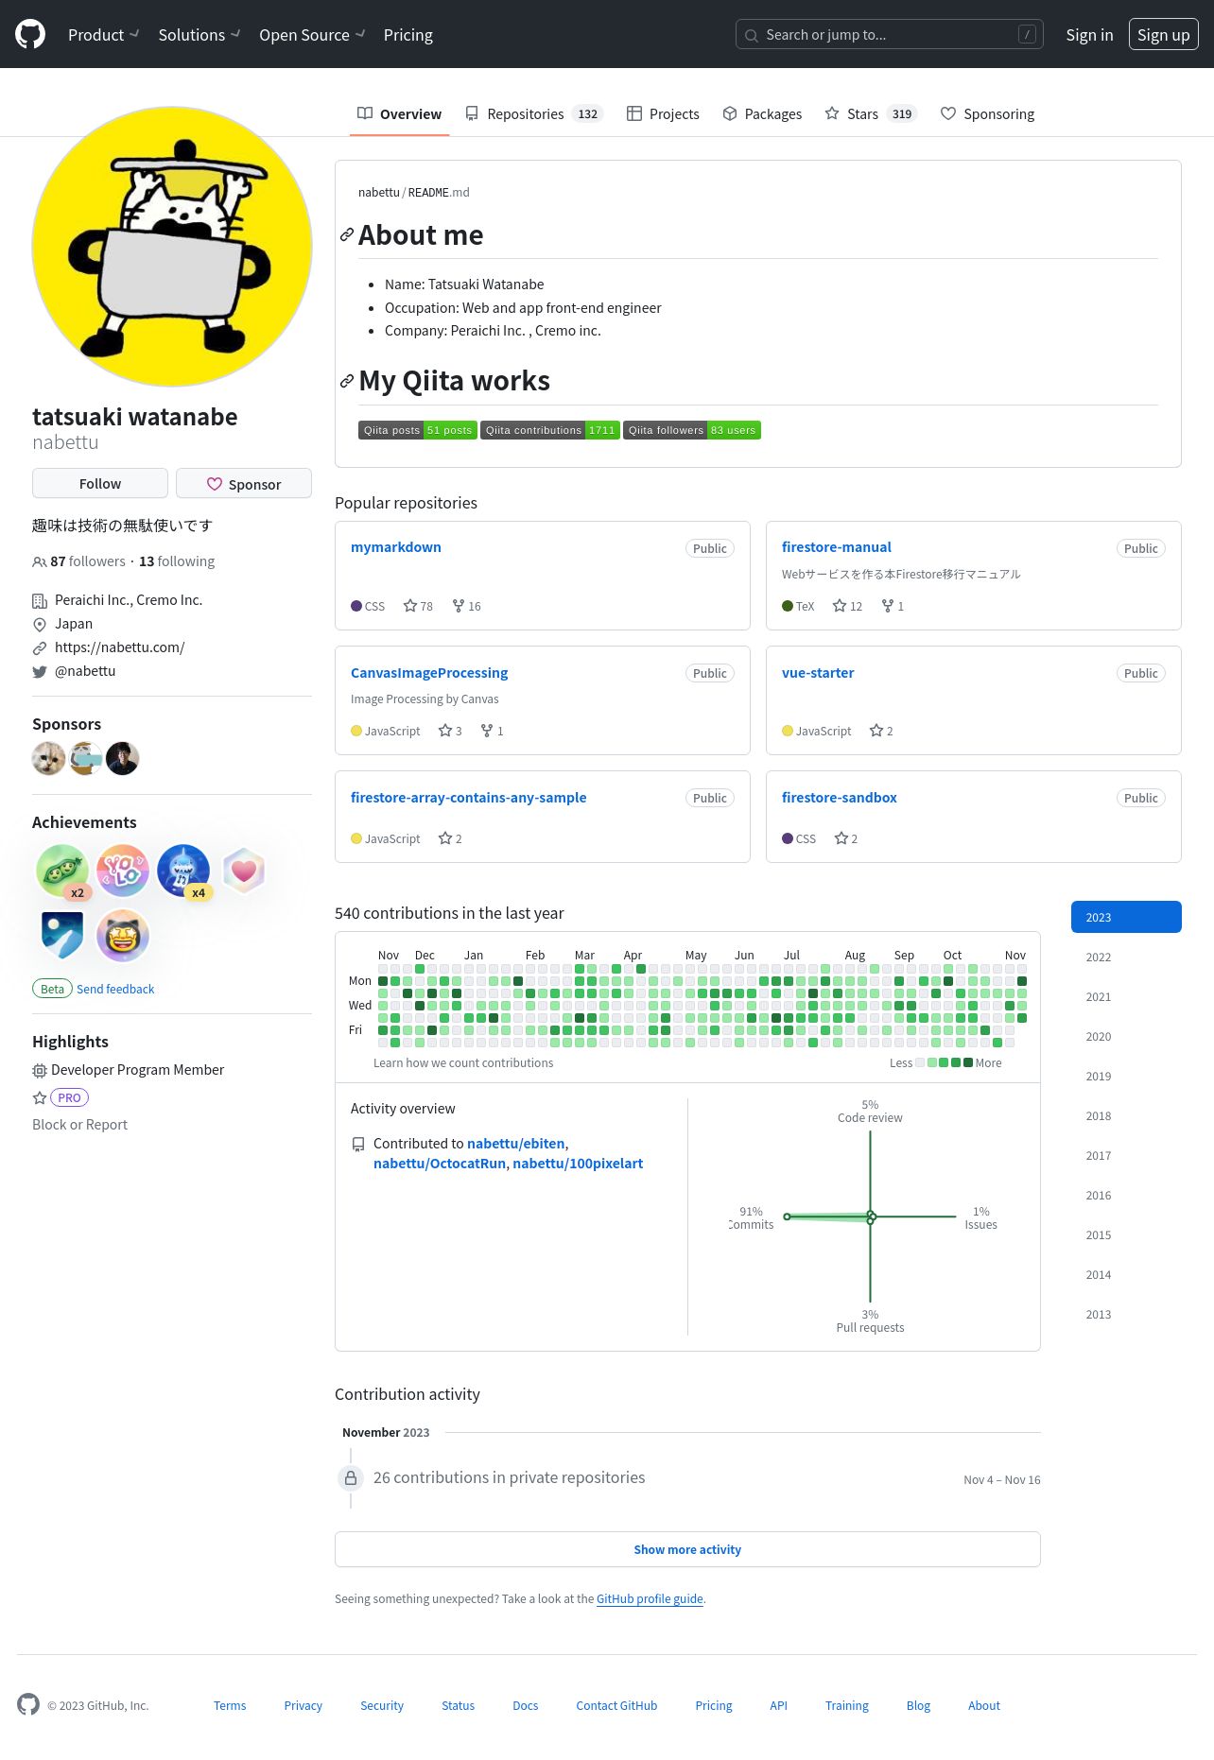Open the Starstruck achievement badge

(123, 935)
